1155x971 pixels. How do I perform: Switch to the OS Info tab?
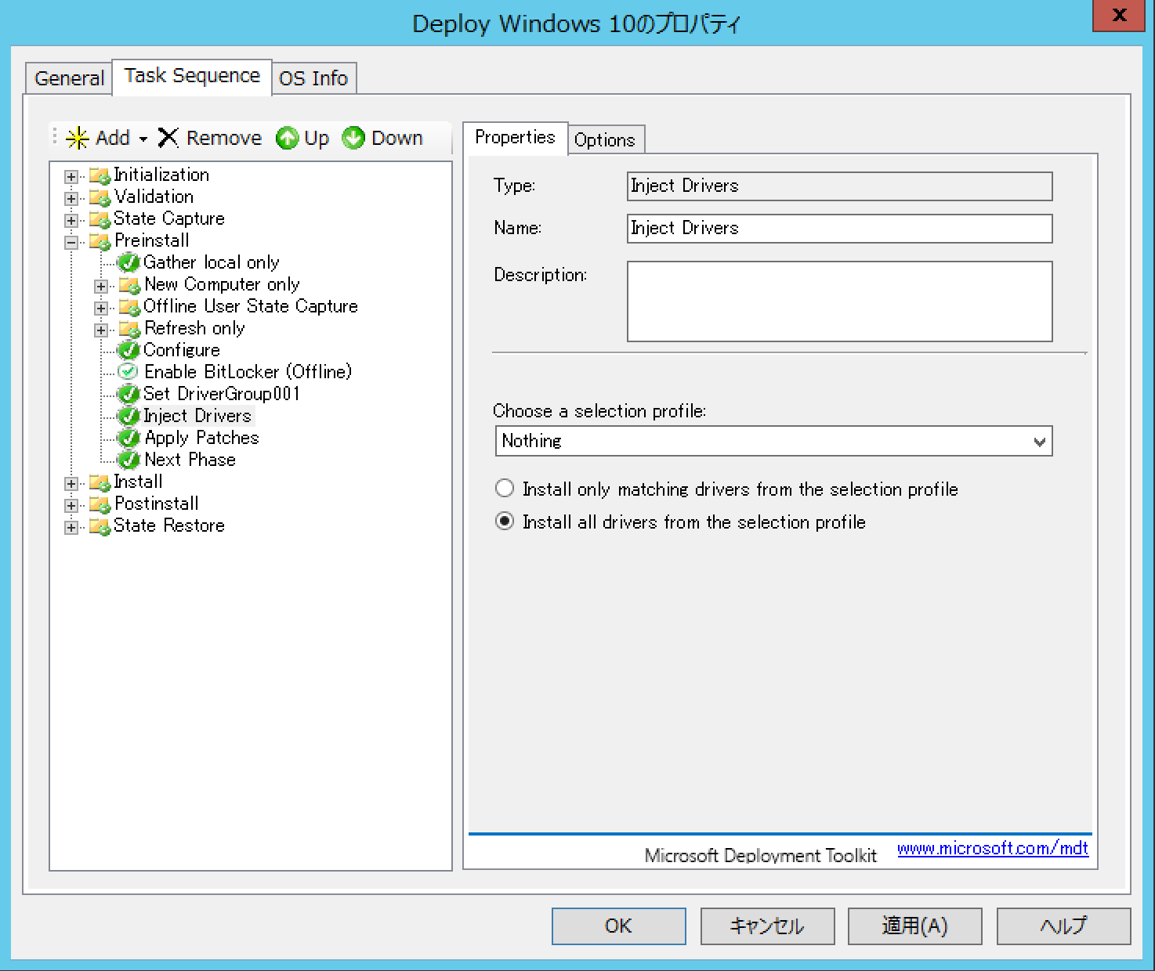click(x=313, y=78)
